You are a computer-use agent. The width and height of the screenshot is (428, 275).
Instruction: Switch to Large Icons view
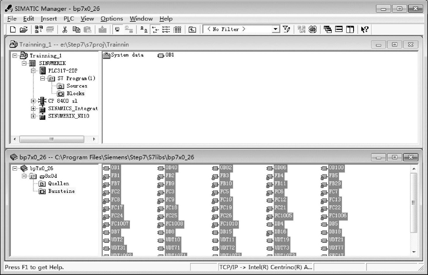[x=144, y=29]
